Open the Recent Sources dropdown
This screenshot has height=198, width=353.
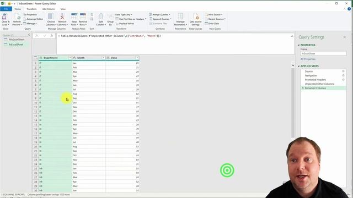point(215,19)
